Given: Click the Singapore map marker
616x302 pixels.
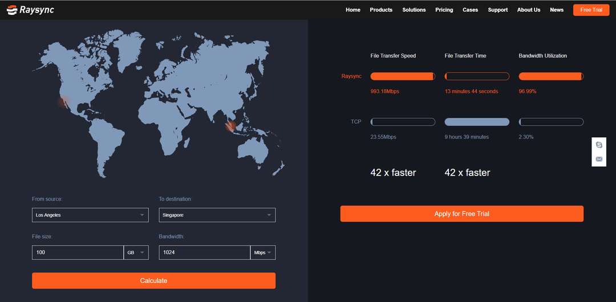Looking at the screenshot, I should pyautogui.click(x=231, y=126).
